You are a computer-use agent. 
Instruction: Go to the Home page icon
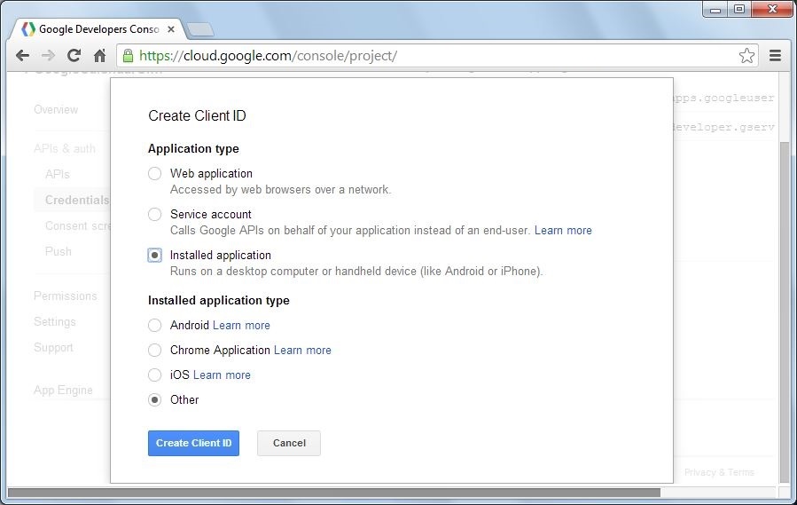[100, 56]
